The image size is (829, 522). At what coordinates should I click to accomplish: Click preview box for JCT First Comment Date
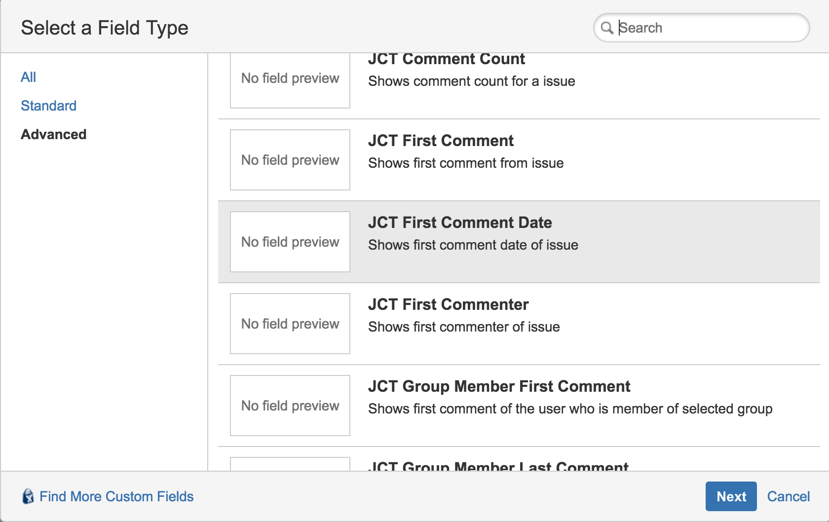click(290, 242)
